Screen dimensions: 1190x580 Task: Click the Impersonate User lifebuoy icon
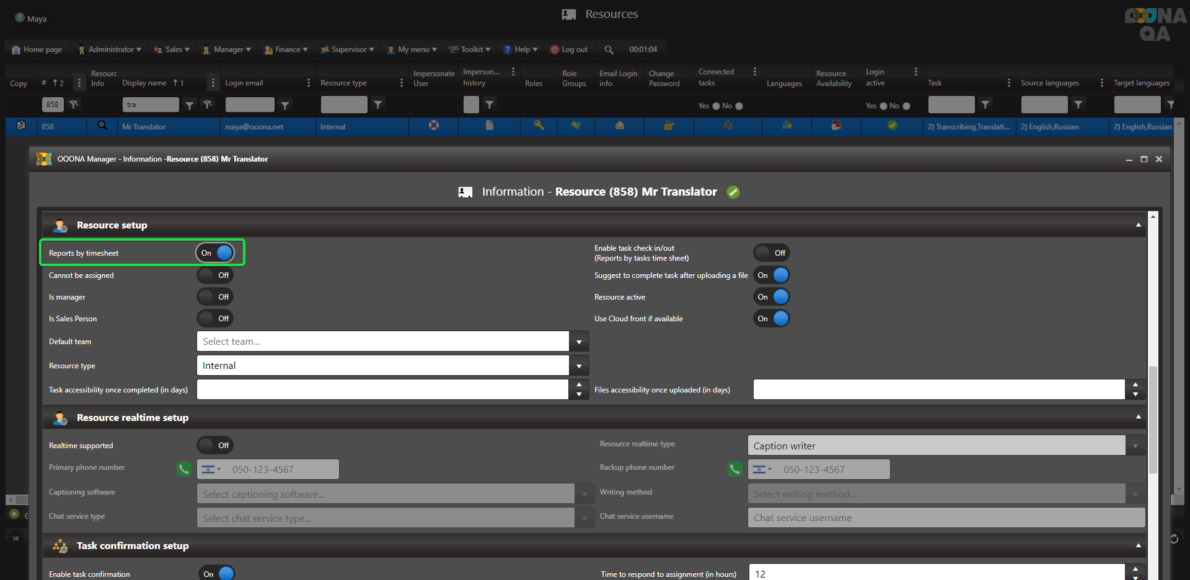(x=434, y=126)
